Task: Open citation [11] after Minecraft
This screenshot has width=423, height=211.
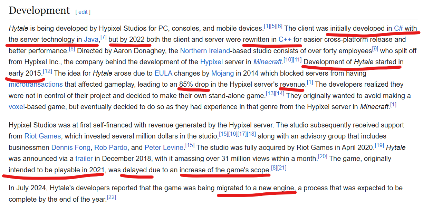Action: tap(297, 60)
